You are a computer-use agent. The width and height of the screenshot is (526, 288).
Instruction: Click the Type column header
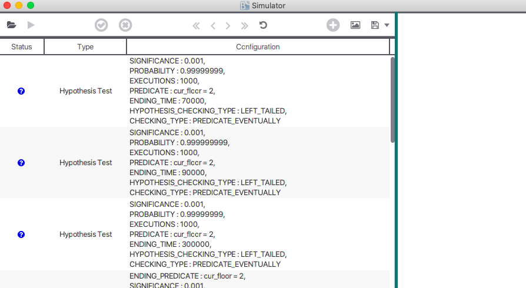point(85,47)
